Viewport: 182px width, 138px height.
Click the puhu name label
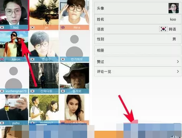[16, 123]
